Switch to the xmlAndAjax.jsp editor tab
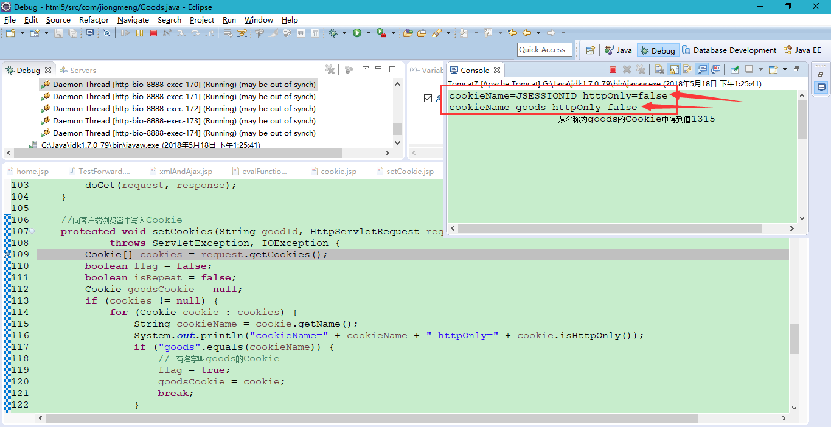The height and width of the screenshot is (427, 831). point(181,172)
